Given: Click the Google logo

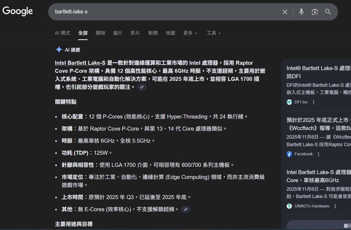Looking at the screenshot, I should pos(18,11).
